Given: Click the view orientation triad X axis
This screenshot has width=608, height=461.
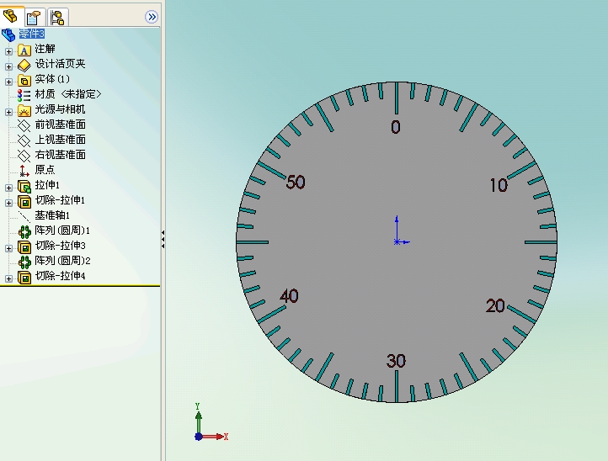Looking at the screenshot, I should [216, 437].
